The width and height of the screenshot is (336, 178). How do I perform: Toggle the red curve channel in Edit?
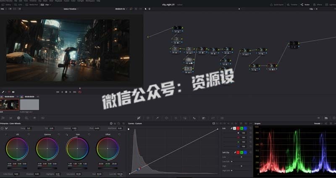[238, 128]
